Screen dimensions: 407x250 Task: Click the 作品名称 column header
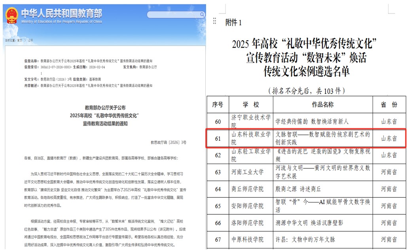[x=323, y=105]
